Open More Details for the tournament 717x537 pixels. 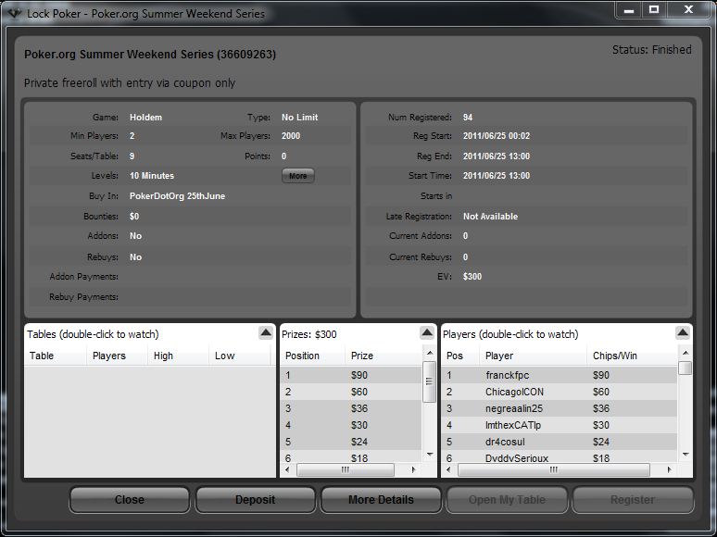381,500
